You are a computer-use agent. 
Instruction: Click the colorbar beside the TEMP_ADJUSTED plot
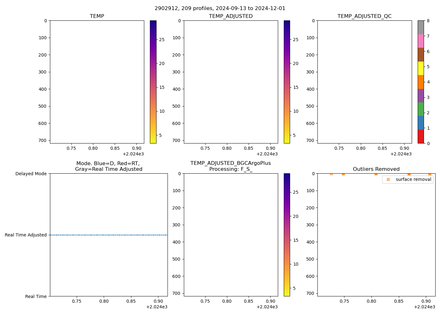tap(287, 82)
